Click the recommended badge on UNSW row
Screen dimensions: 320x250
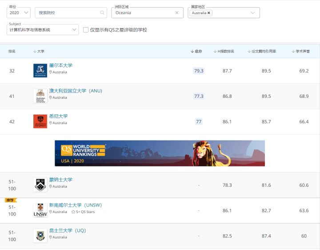pyautogui.click(x=11, y=200)
